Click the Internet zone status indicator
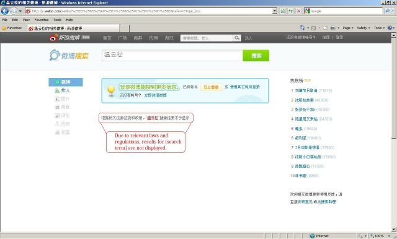 (319, 236)
